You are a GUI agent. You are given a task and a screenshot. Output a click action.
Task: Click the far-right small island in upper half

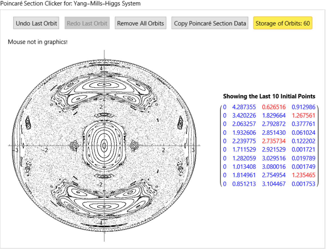point(180,123)
